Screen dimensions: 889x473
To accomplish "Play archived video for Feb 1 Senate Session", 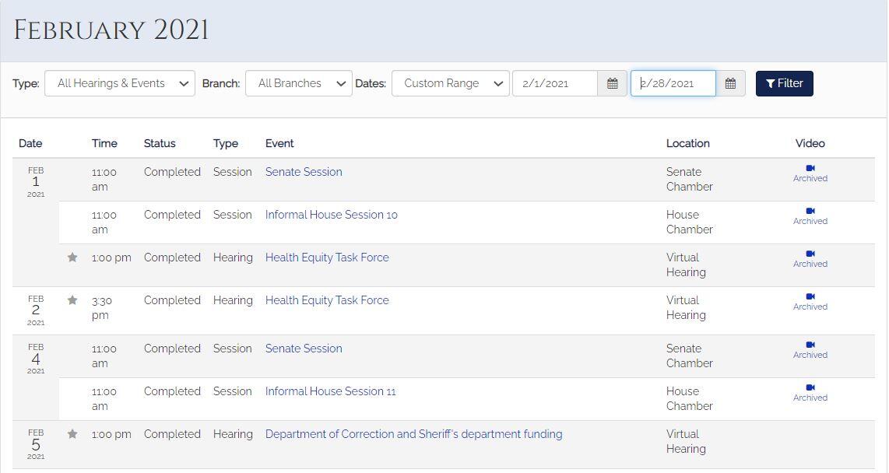I will pyautogui.click(x=810, y=173).
